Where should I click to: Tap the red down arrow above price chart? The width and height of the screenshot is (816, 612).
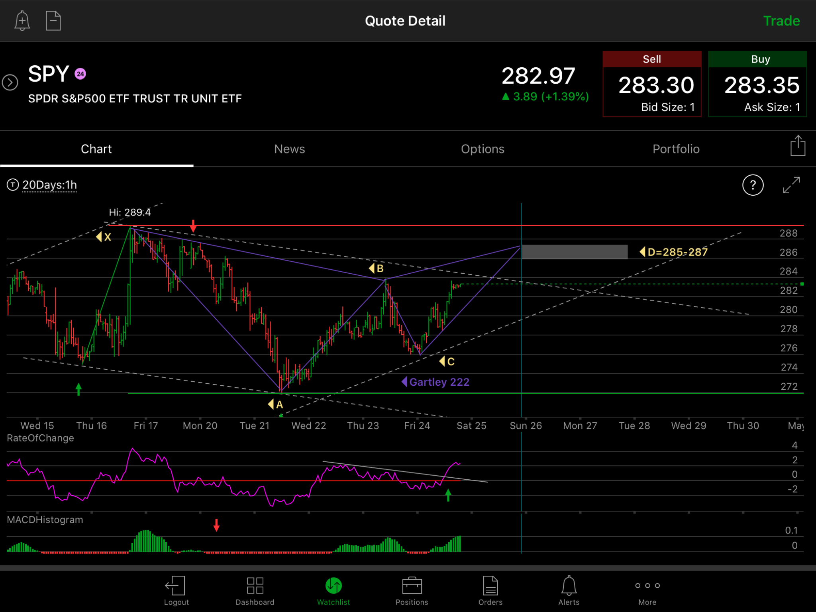pyautogui.click(x=193, y=226)
